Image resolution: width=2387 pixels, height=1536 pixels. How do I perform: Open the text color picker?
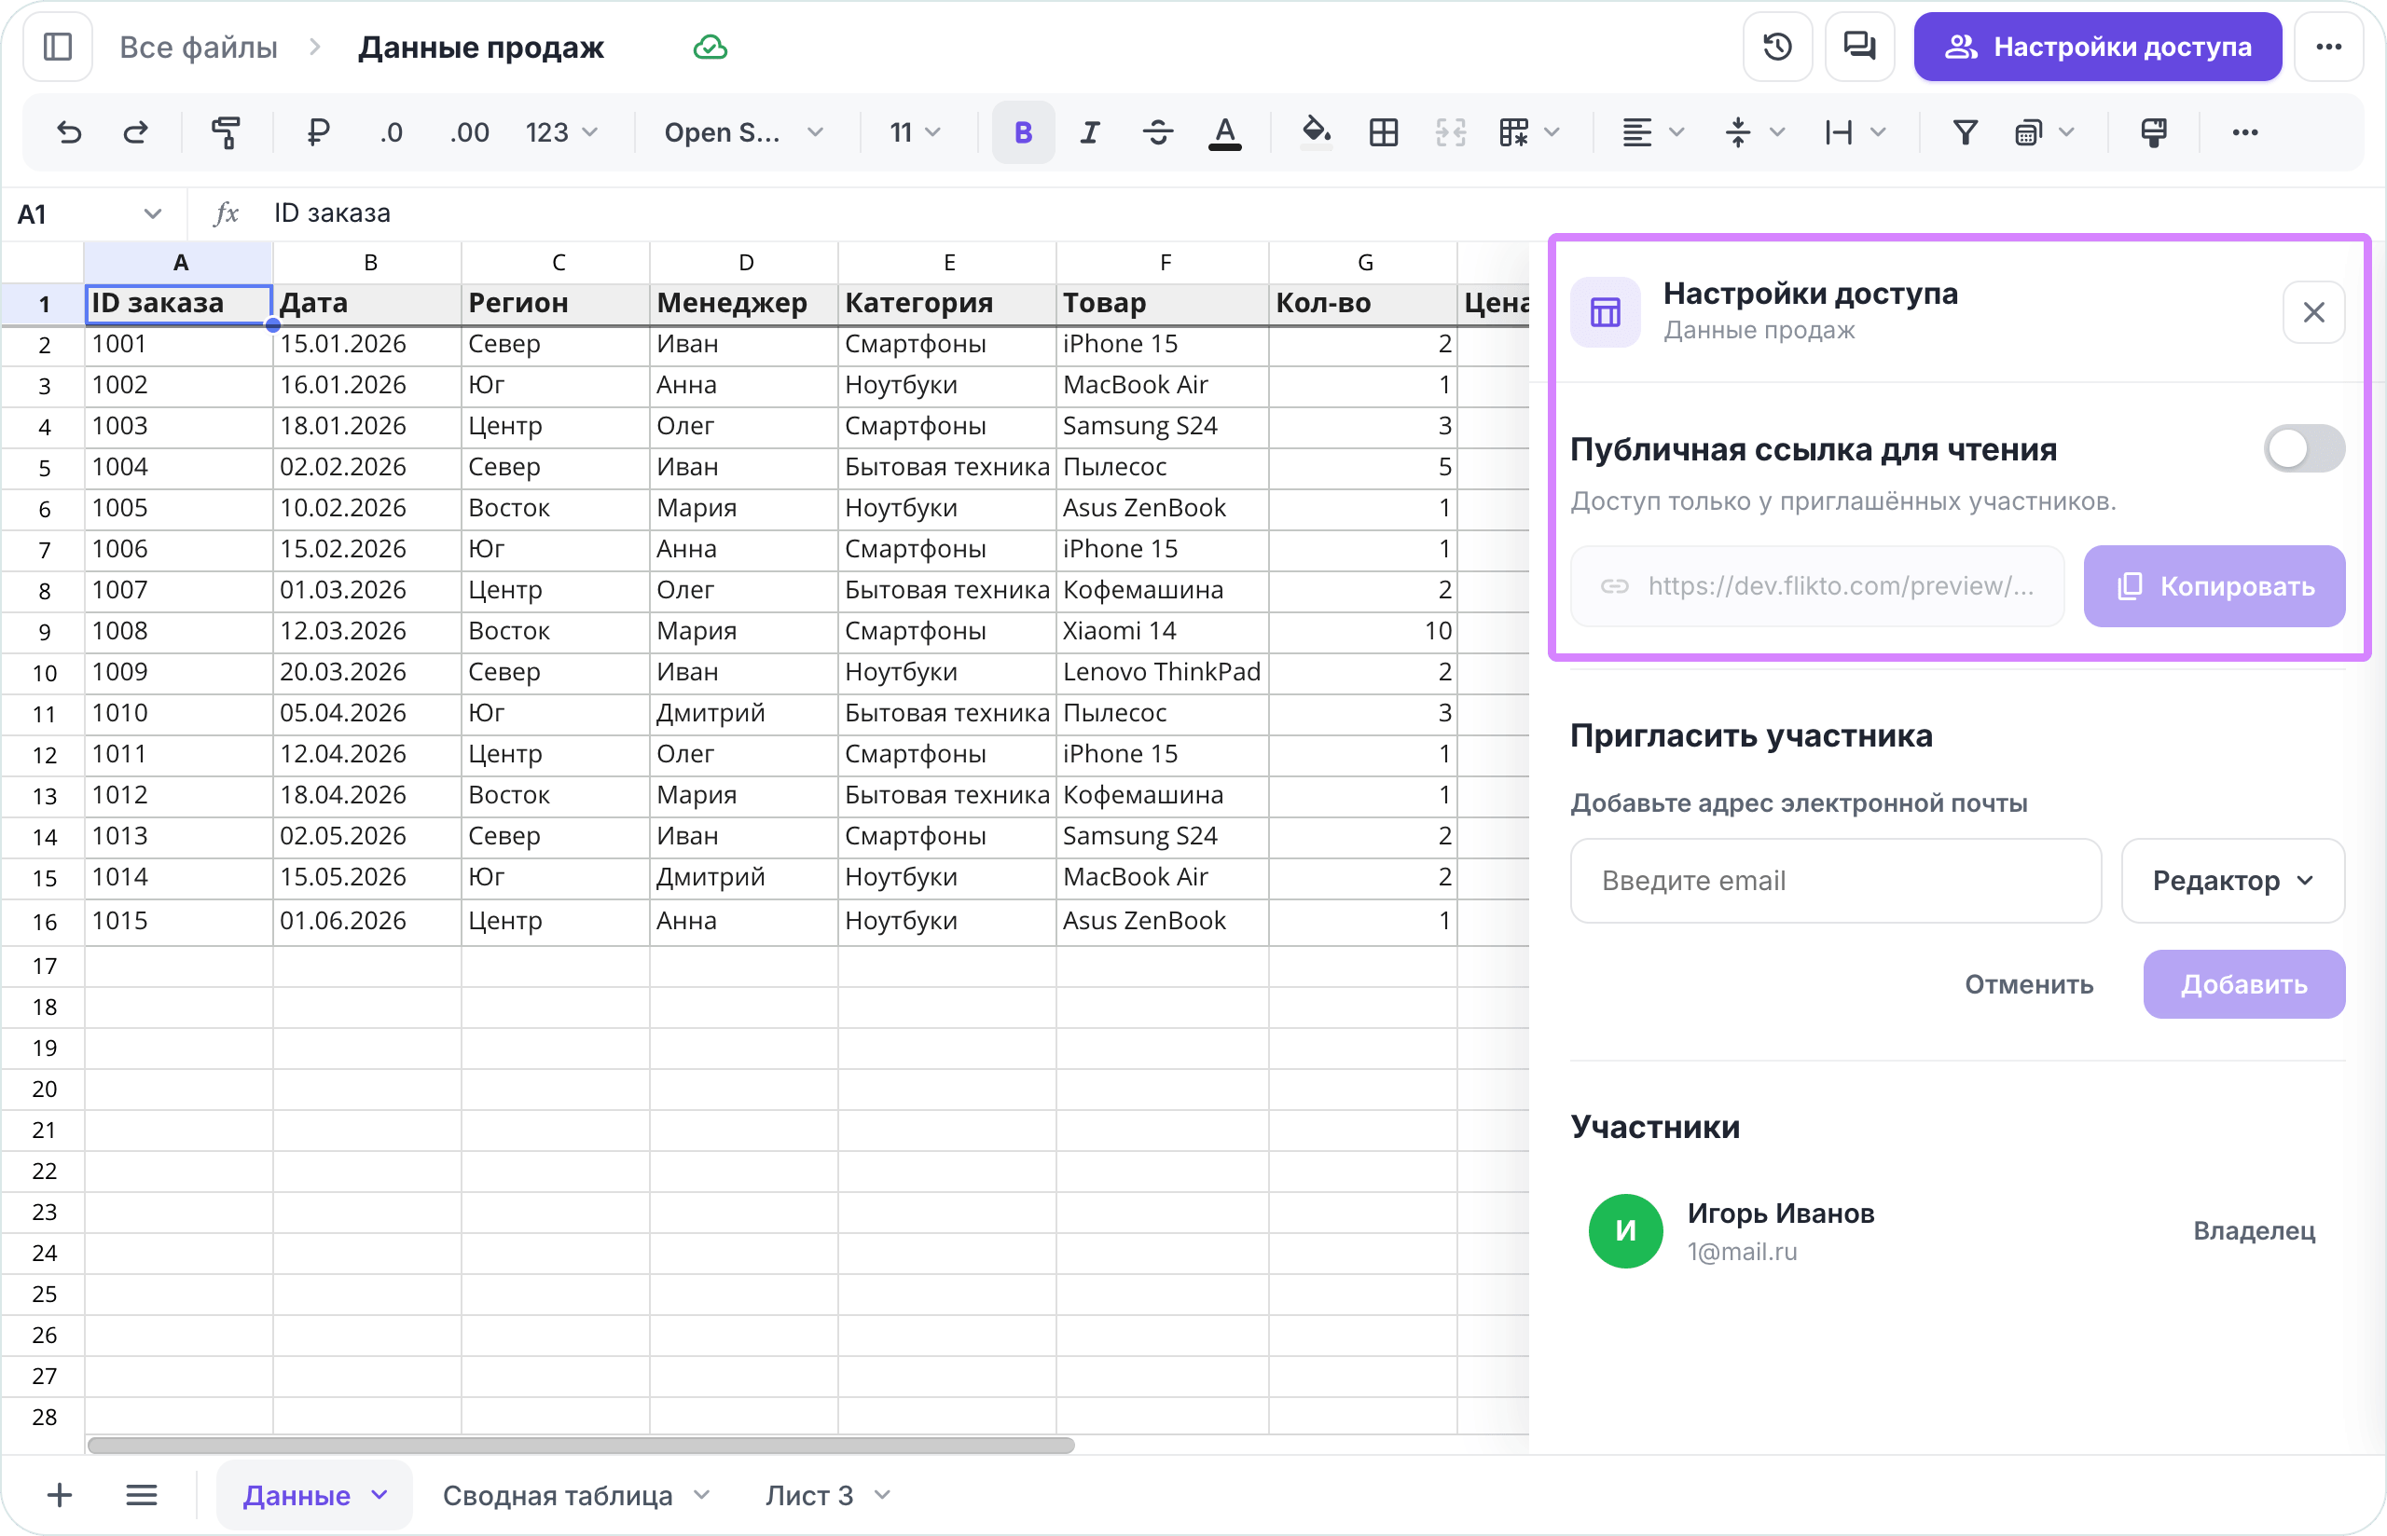tap(1225, 132)
